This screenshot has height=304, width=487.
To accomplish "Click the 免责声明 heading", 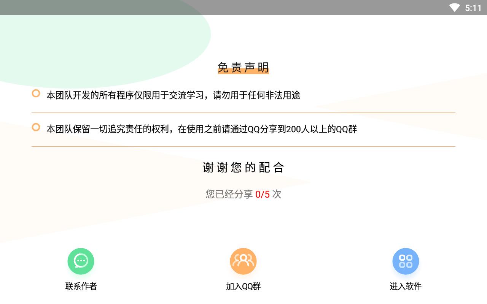I will [x=243, y=68].
